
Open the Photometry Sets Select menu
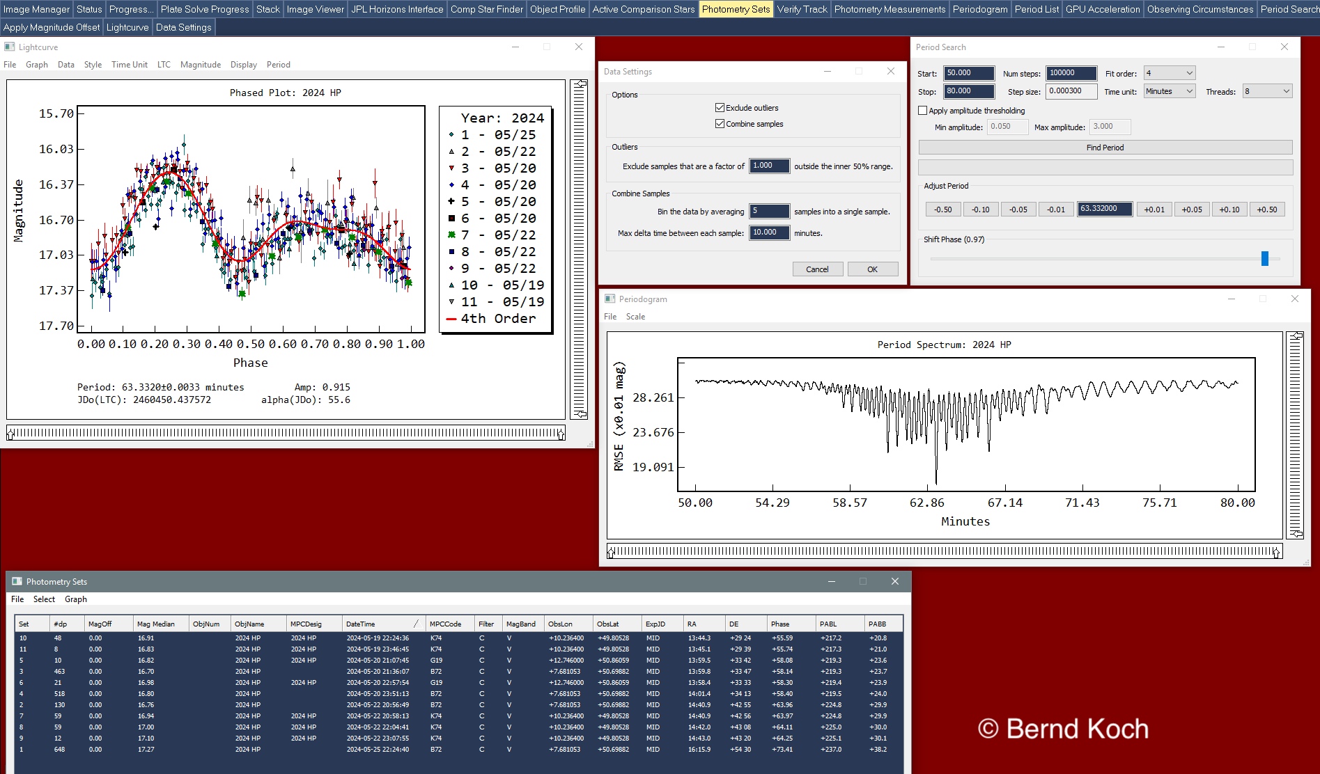44,599
